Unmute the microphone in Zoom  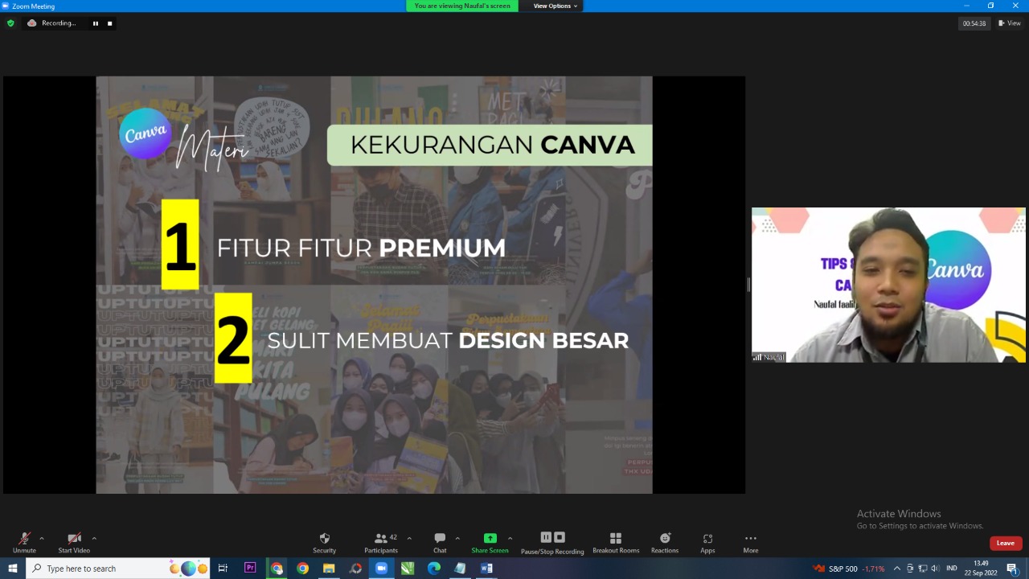tap(24, 543)
